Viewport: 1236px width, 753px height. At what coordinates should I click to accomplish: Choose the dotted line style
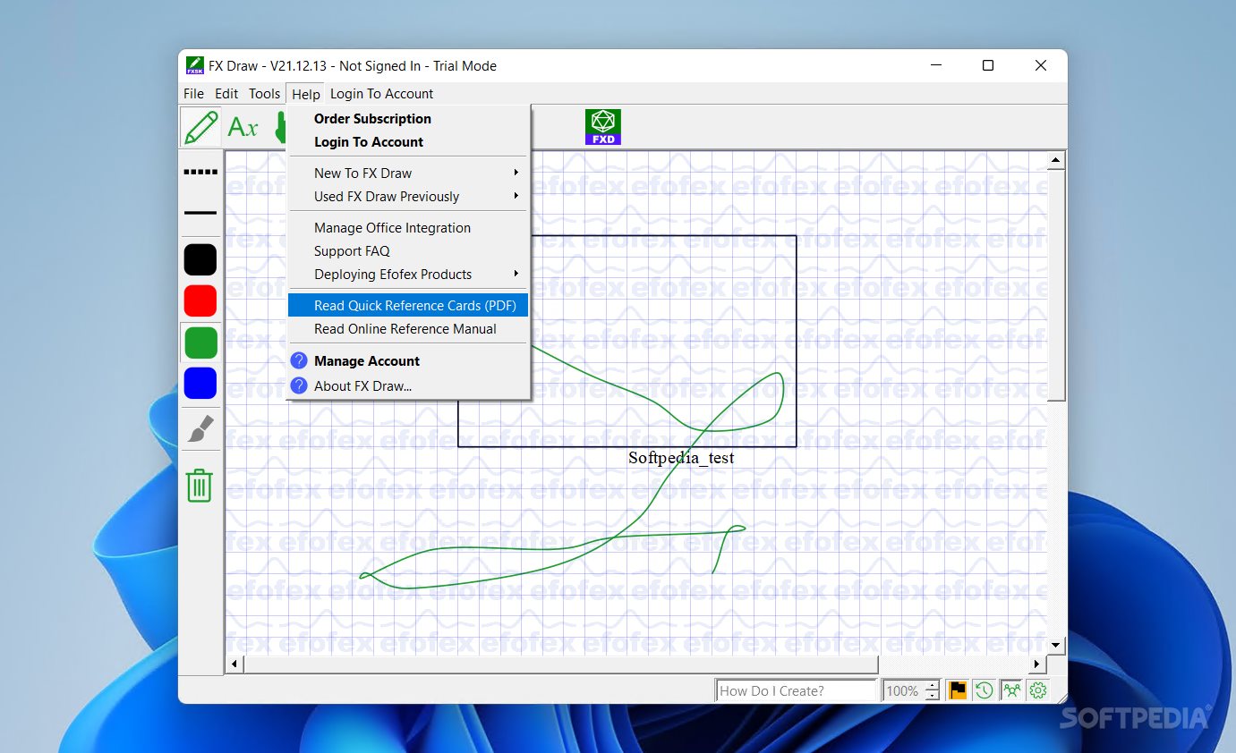pos(200,172)
